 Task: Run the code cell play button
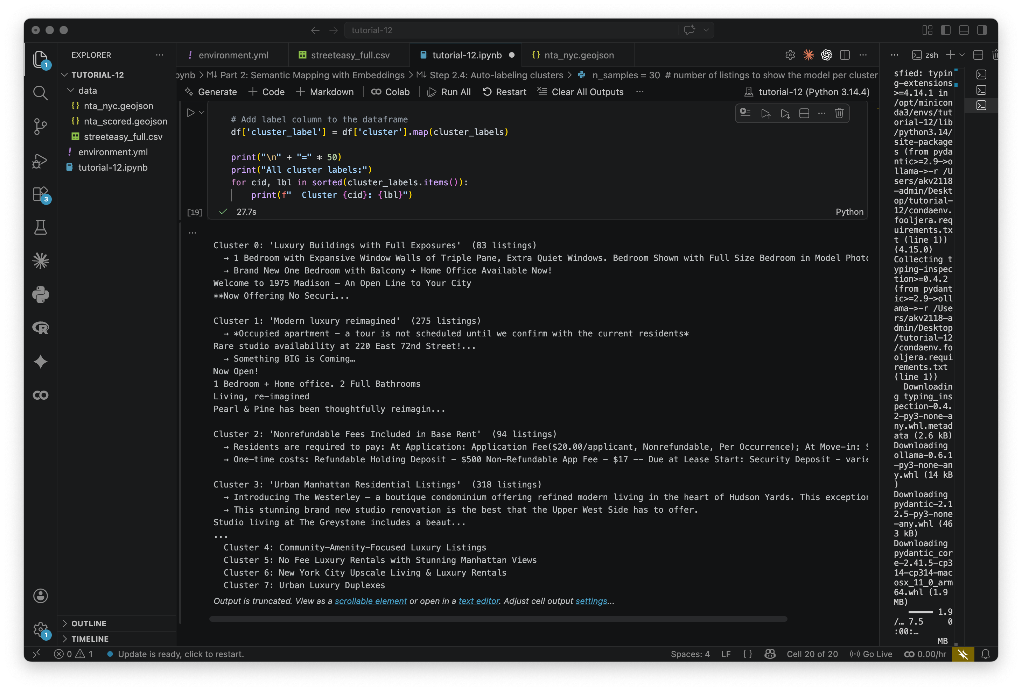[190, 113]
